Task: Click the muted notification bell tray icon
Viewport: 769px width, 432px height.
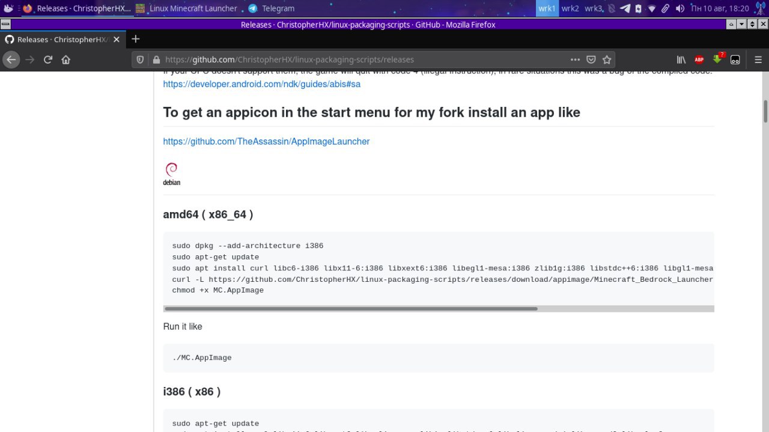Action: point(611,8)
